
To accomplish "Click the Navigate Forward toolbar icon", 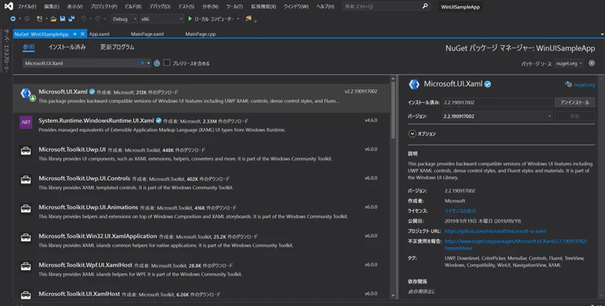I will pyautogui.click(x=26, y=18).
